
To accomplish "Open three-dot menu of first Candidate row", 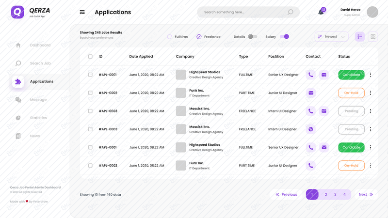I will (371, 75).
